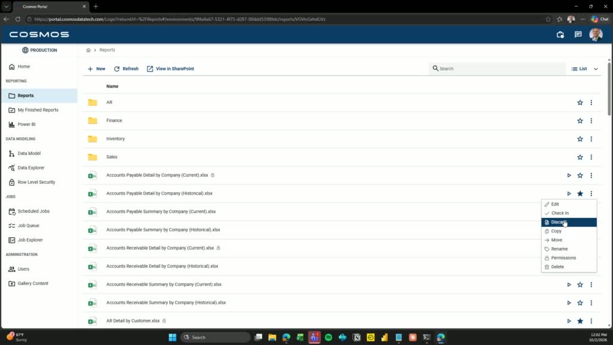
Task: Open Reports in the sidebar
Action: 39,95
